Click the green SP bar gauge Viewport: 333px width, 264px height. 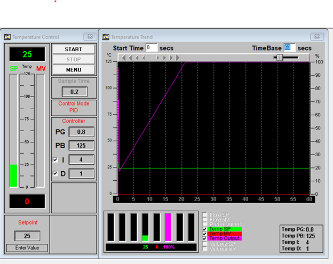(13, 131)
